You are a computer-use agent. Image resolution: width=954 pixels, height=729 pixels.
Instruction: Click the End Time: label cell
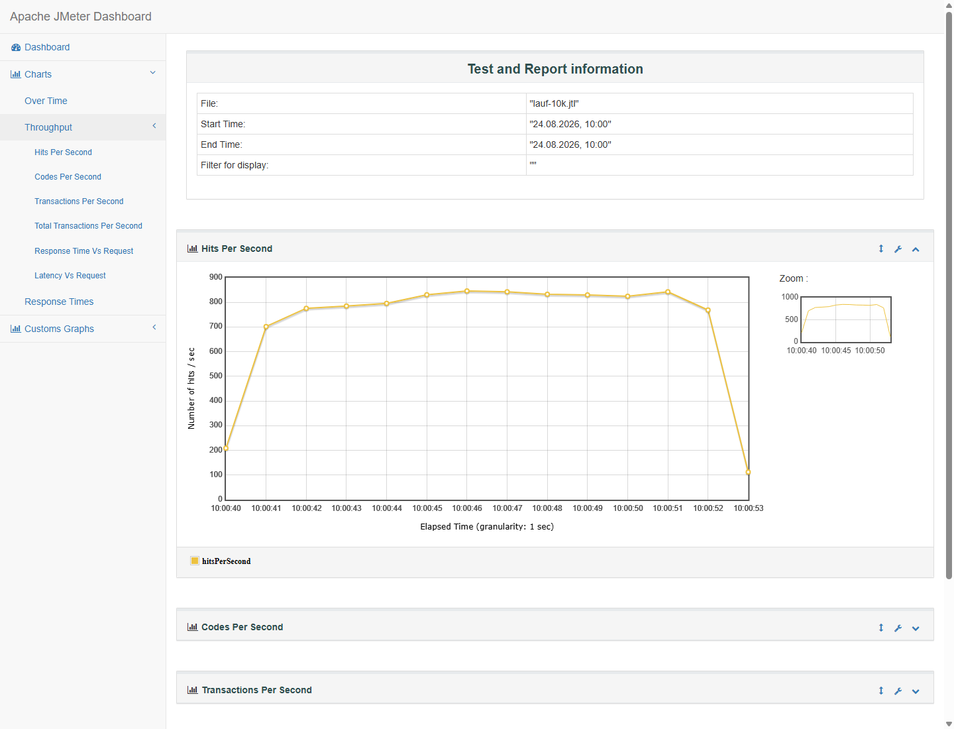pos(362,144)
